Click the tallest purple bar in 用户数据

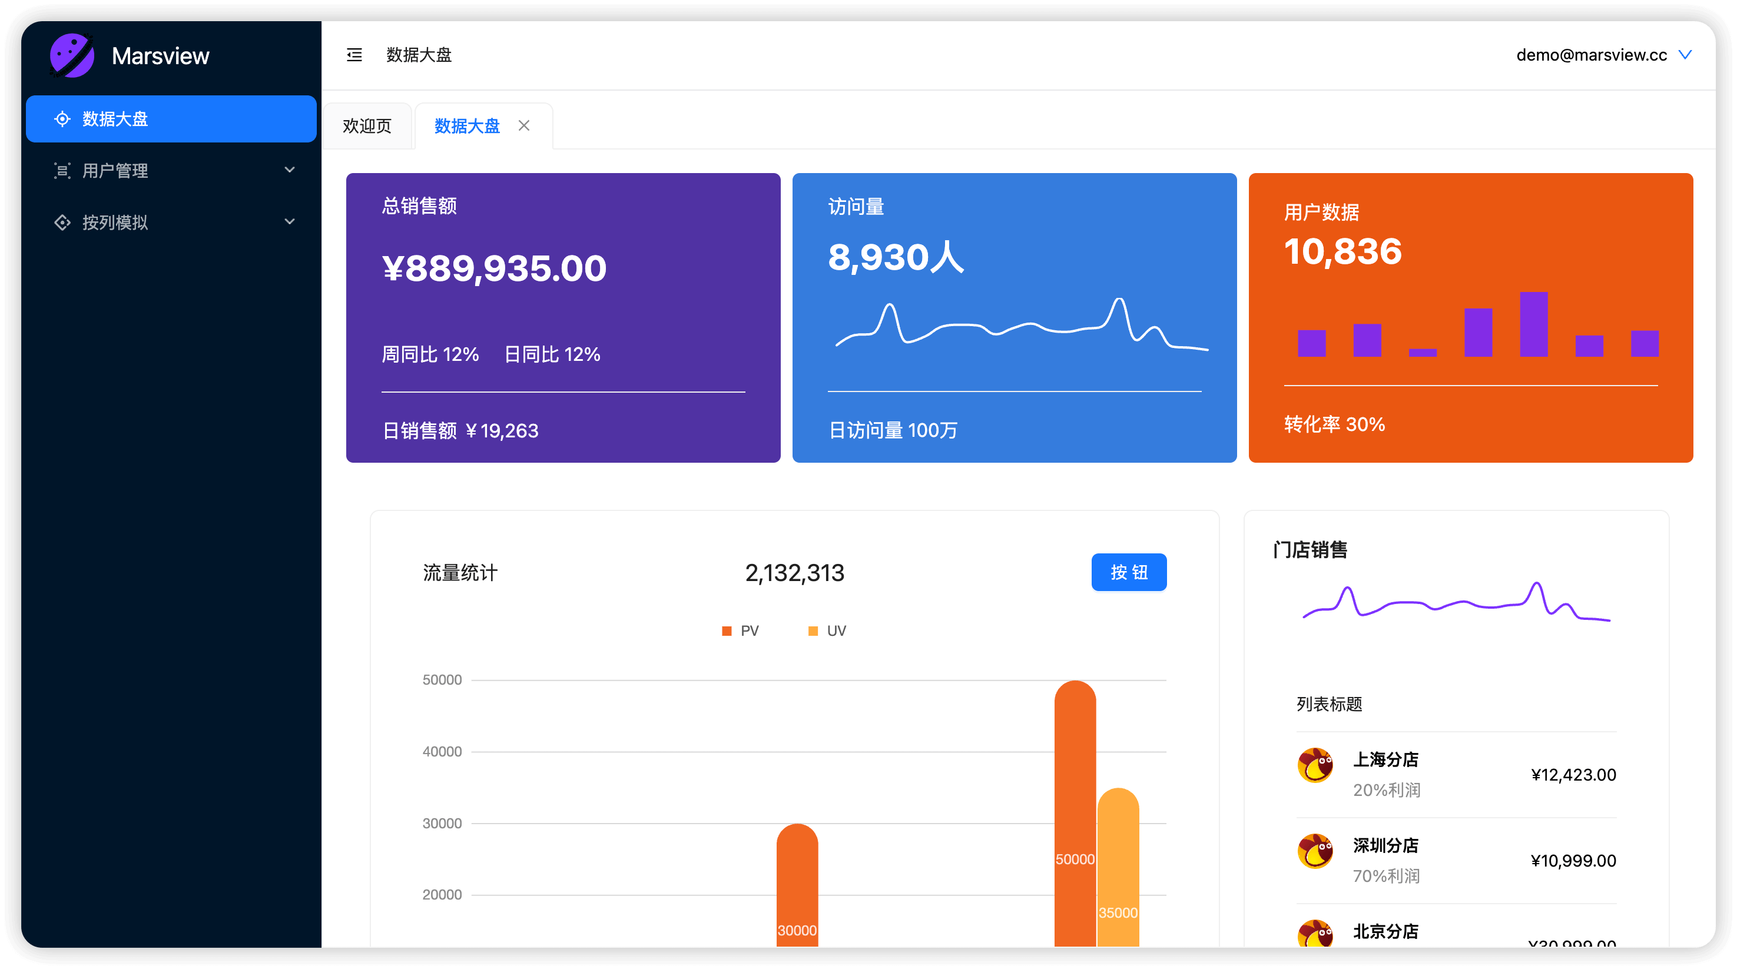(x=1533, y=324)
